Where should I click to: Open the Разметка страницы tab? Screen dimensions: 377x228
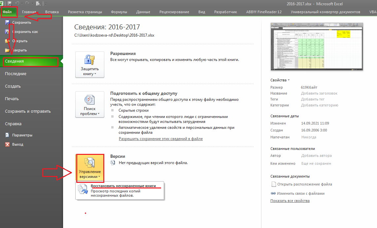click(85, 12)
